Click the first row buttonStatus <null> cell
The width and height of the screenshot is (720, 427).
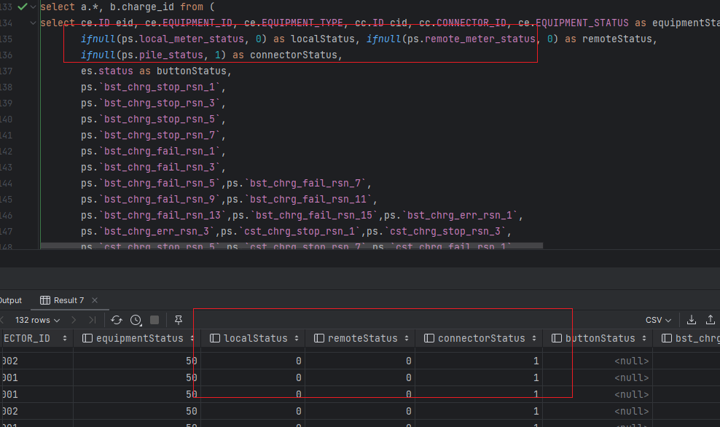[598, 361]
